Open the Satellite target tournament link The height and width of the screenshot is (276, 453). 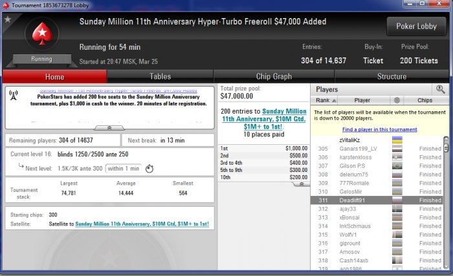pyautogui.click(x=142, y=224)
